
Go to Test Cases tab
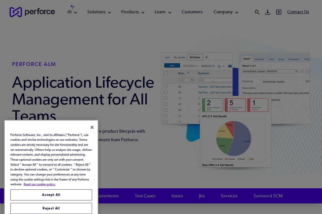click(145, 196)
